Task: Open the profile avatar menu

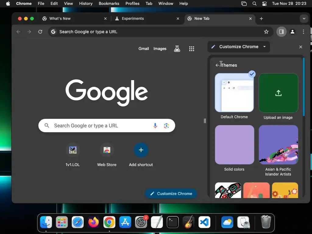Action: coord(292,32)
